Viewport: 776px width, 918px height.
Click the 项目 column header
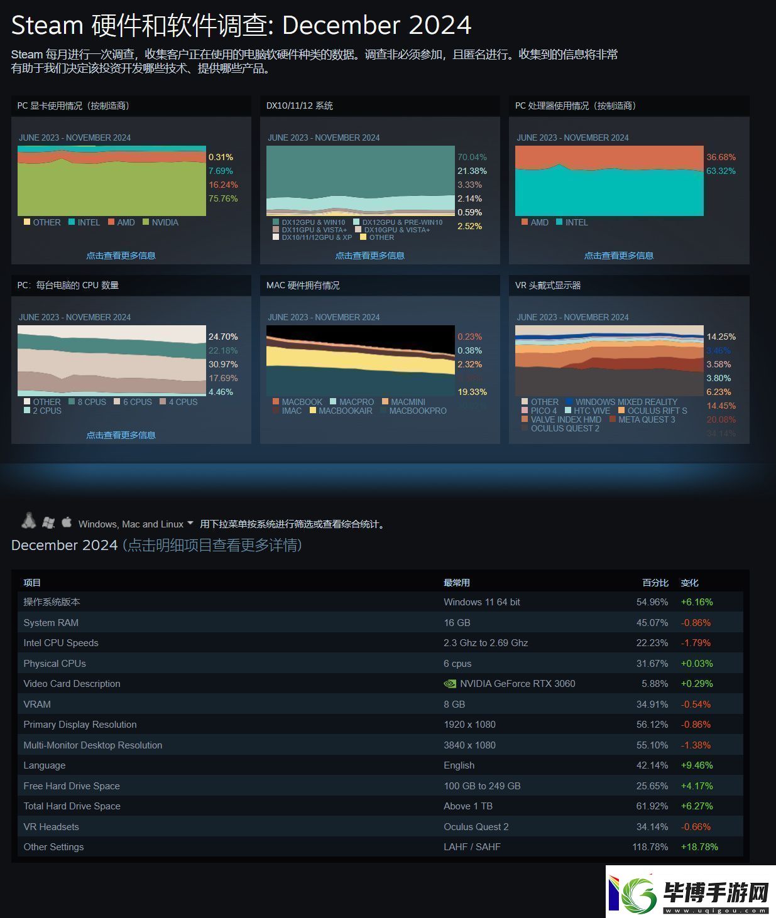pos(32,583)
